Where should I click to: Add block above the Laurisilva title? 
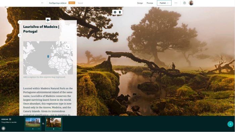(19, 22)
